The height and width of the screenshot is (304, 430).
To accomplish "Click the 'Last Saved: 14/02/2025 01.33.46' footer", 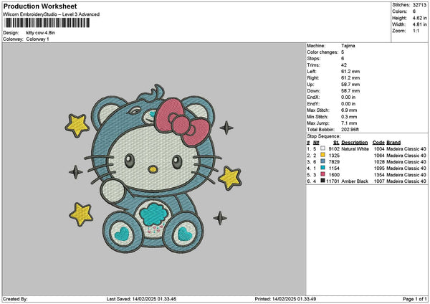I will [141, 299].
